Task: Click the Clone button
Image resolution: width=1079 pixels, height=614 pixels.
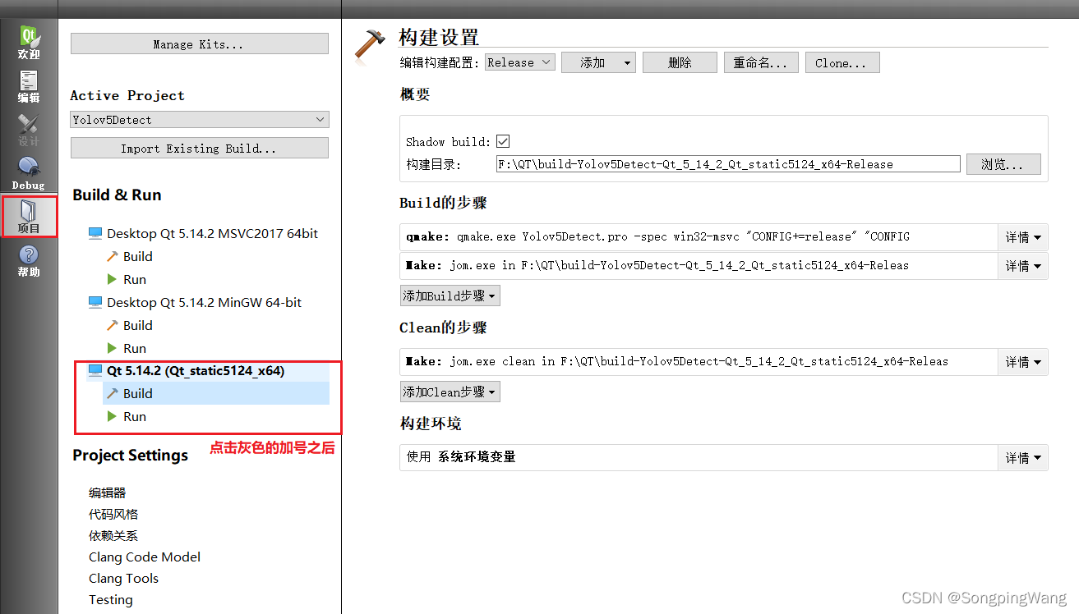Action: coord(842,62)
